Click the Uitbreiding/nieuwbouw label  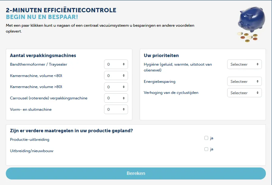click(x=32, y=151)
